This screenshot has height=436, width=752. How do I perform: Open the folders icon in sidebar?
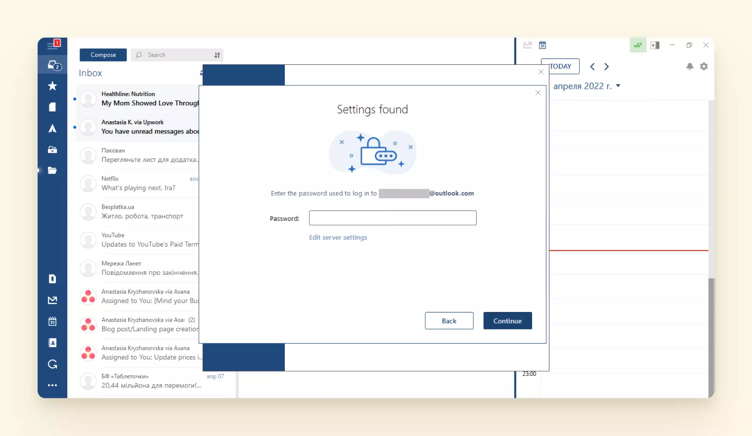[53, 171]
